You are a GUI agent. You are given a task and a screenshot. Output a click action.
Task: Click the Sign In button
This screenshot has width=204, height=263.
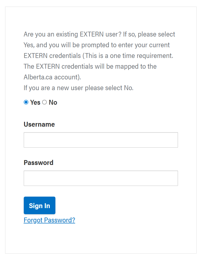click(39, 205)
